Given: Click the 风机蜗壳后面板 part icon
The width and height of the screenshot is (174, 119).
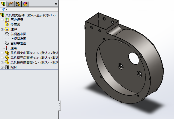Looking at the screenshot, I should pos(7,58).
